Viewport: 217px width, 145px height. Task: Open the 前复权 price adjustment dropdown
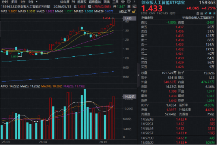(82, 2)
